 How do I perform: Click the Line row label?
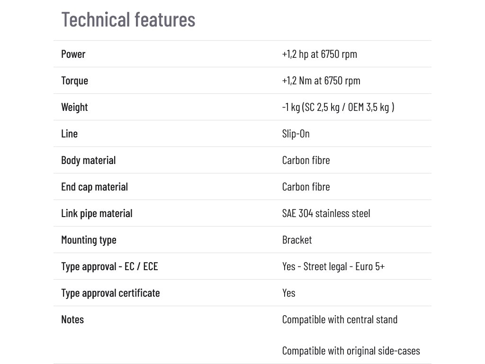pos(70,134)
